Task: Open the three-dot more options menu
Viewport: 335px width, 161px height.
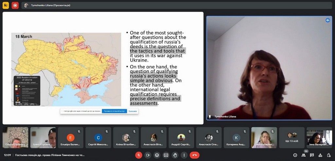Action: click(x=184, y=155)
